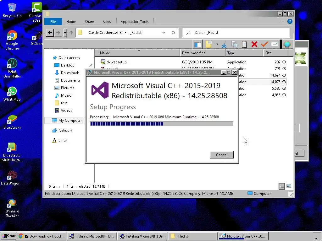Go Back in the Explorer window
This screenshot has height=241, width=322.
click(x=50, y=33)
